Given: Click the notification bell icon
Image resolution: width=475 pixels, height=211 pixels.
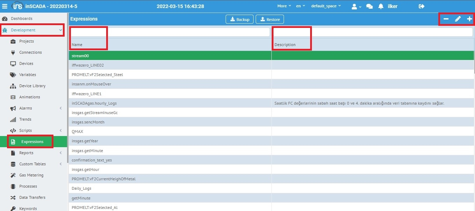Looking at the screenshot, I should pyautogui.click(x=381, y=6).
